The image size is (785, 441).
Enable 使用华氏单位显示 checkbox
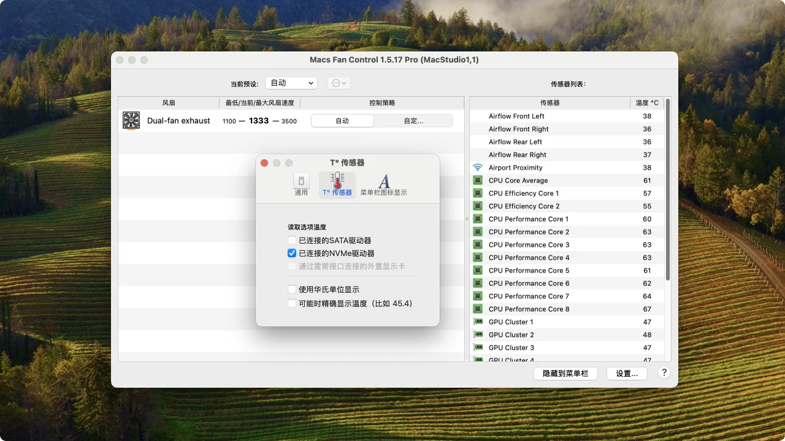(x=292, y=289)
